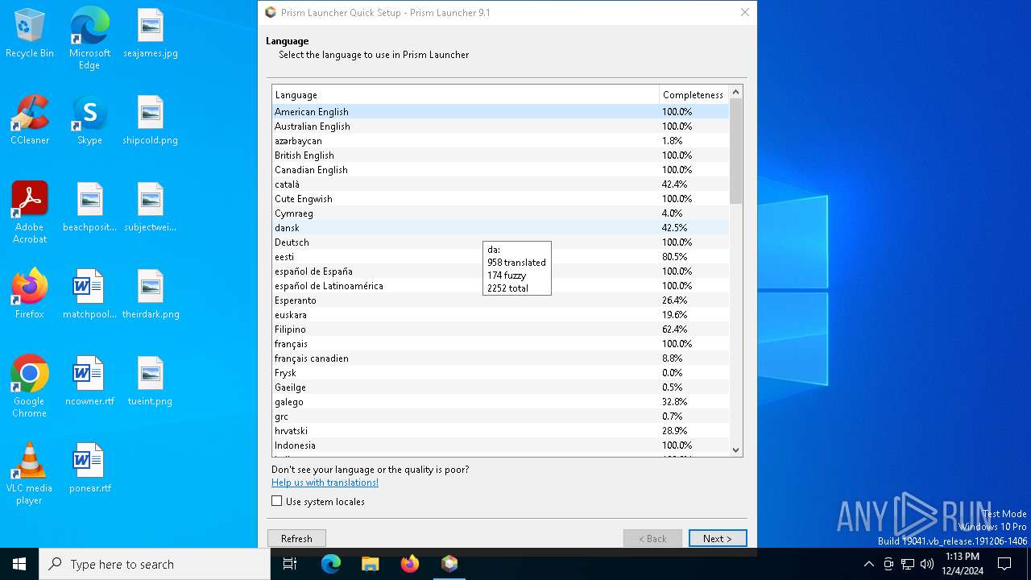The image size is (1031, 580).
Task: Open Recycle Bin desktop icon
Action: point(30,34)
